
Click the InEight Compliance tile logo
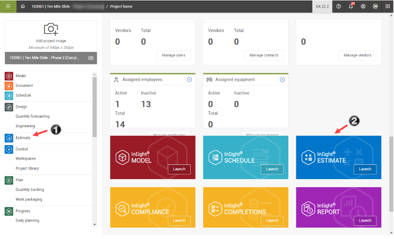[122, 209]
